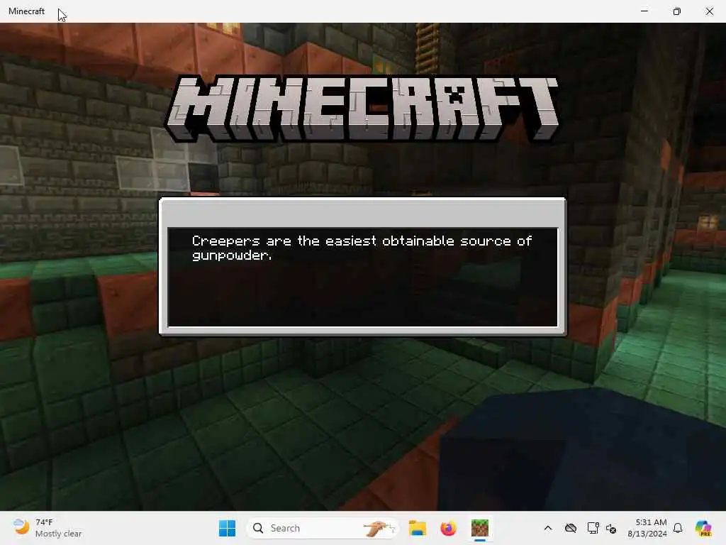
Task: Open the Windows Start menu
Action: (227, 528)
